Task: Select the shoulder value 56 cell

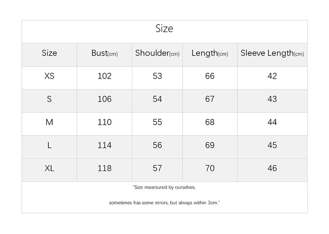Action: (157, 145)
